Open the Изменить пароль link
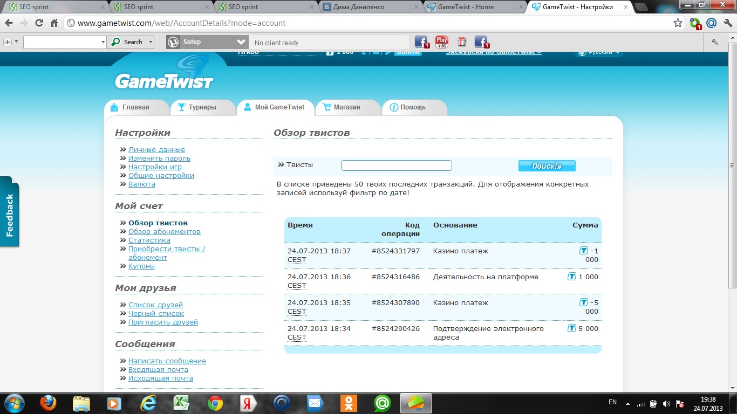The image size is (737, 414). [x=159, y=158]
